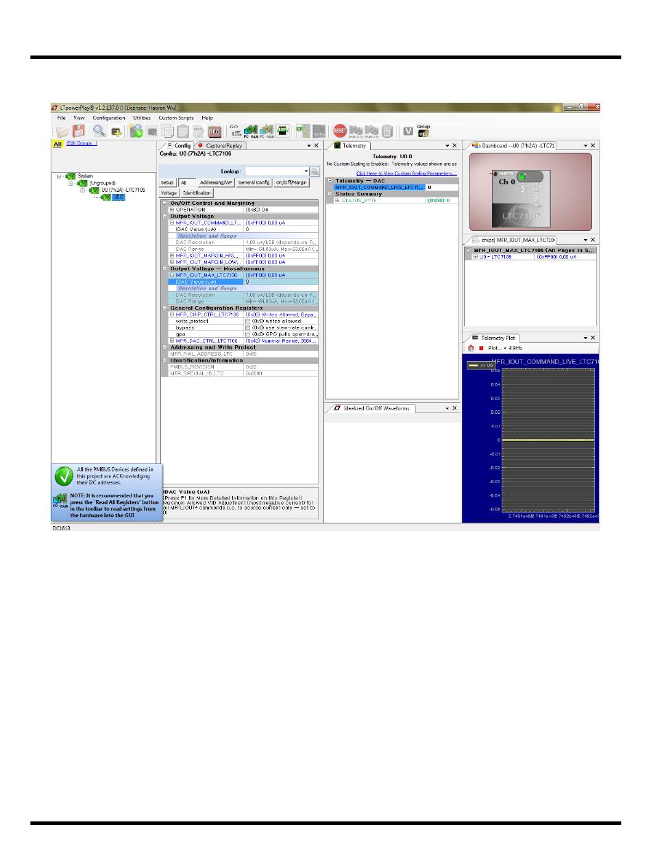Click the trash can toolbar icon

click(x=386, y=131)
